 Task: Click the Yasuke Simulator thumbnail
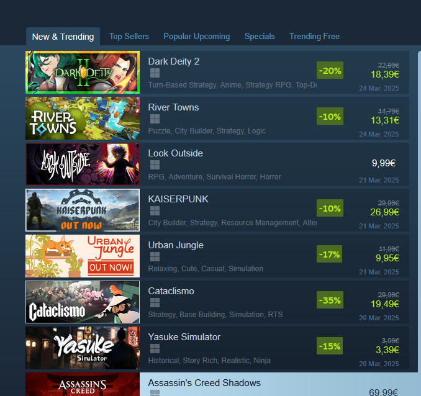tap(83, 348)
